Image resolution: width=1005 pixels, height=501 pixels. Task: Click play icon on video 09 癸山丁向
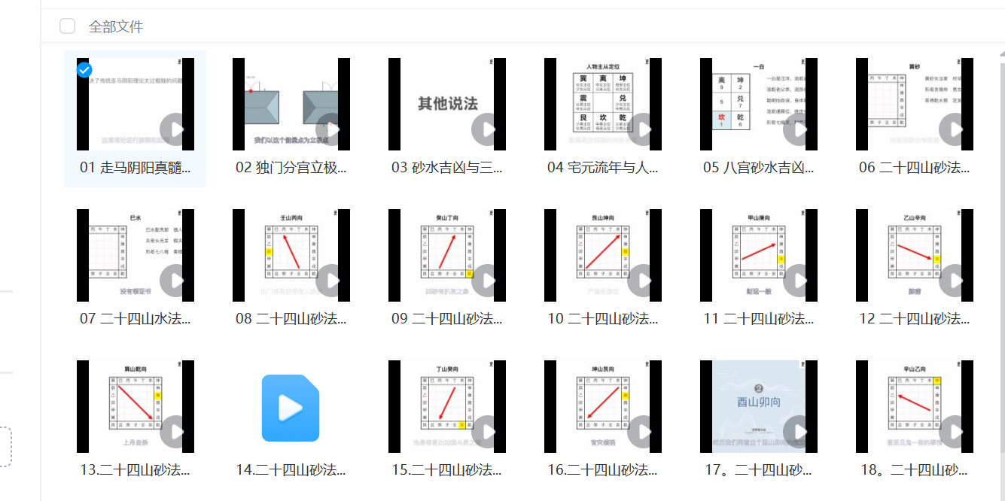487,281
